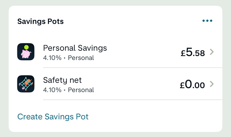Viewport: 231px width, 137px height.
Task: Tap the green coin above the piggy bank
Action: (x=26, y=47)
